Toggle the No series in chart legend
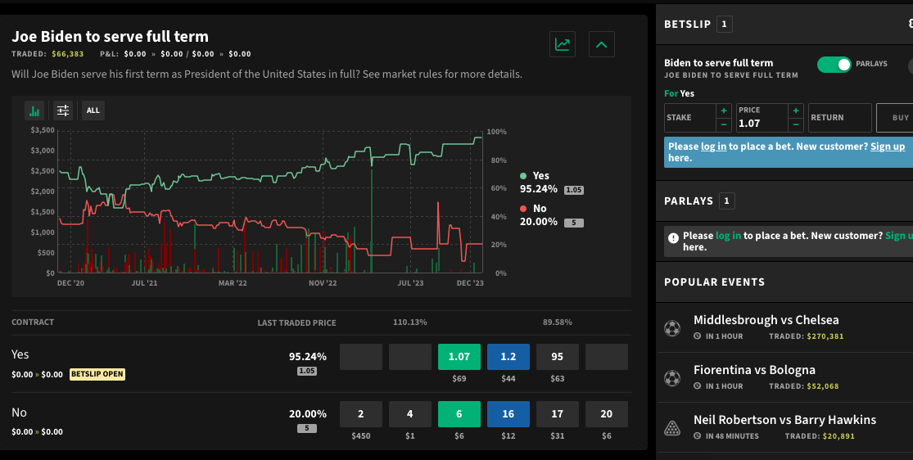Viewport: 913px width, 460px height. tap(539, 209)
